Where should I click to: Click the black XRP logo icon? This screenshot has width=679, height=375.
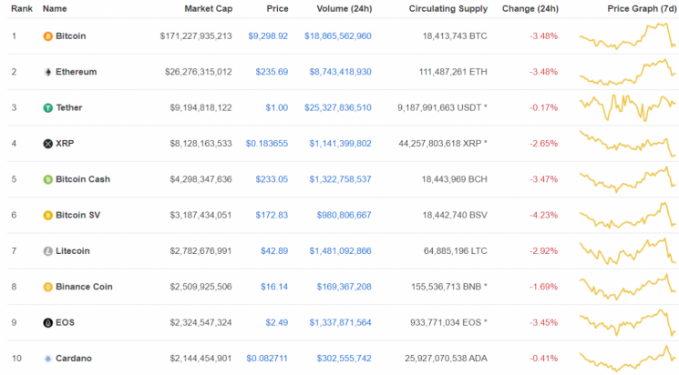click(47, 144)
